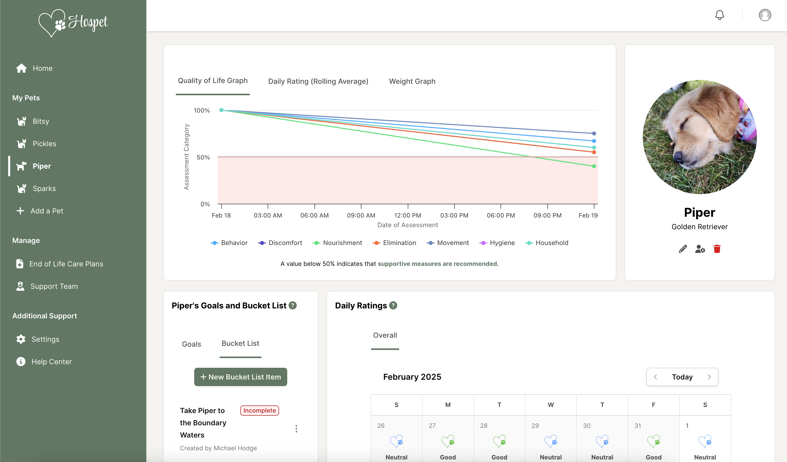Toggle the Elimination series in legend
787x462 pixels.
[395, 243]
